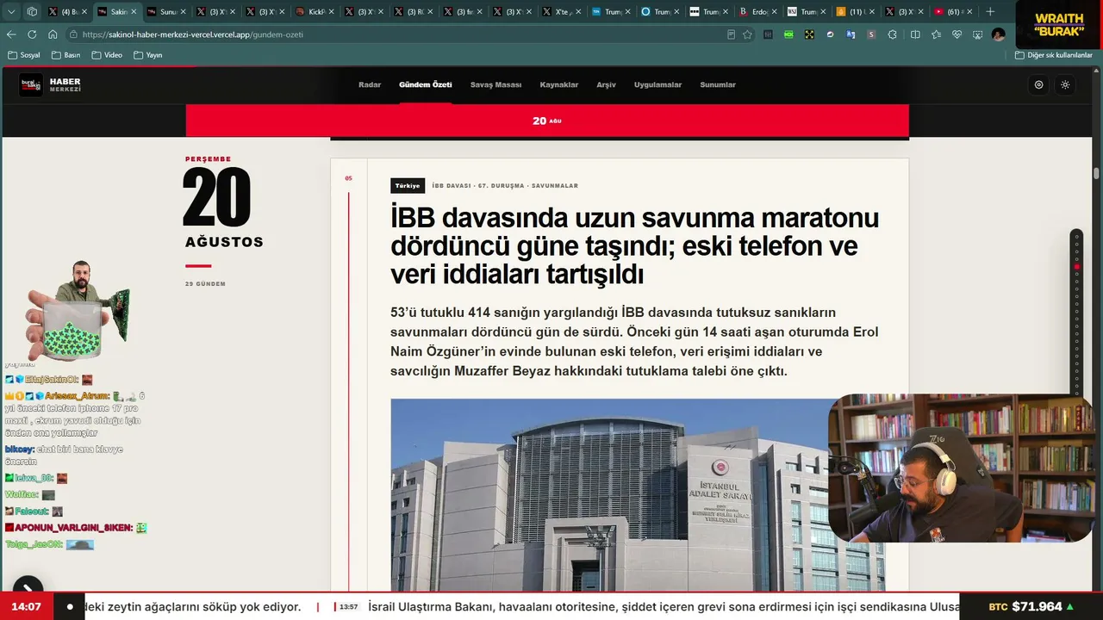This screenshot has width=1103, height=620.
Task: Open the yellow cross-arrows extension icon
Action: pos(809,34)
